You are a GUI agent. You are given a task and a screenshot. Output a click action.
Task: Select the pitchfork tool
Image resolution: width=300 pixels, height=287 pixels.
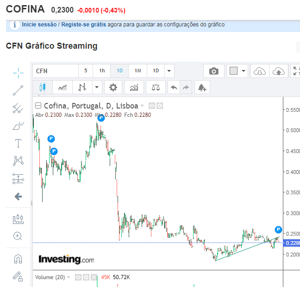pos(18,108)
